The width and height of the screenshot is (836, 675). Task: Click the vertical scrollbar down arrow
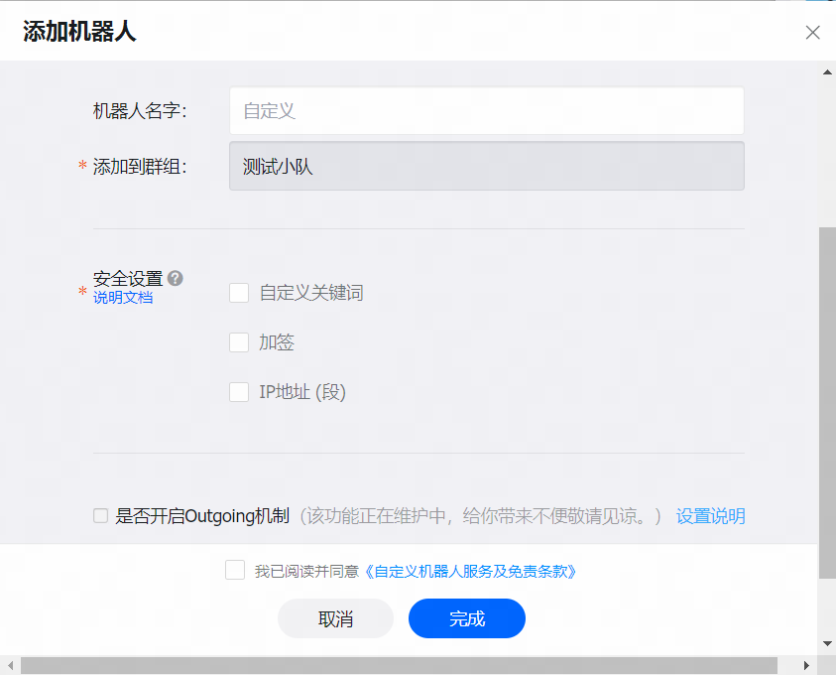827,643
